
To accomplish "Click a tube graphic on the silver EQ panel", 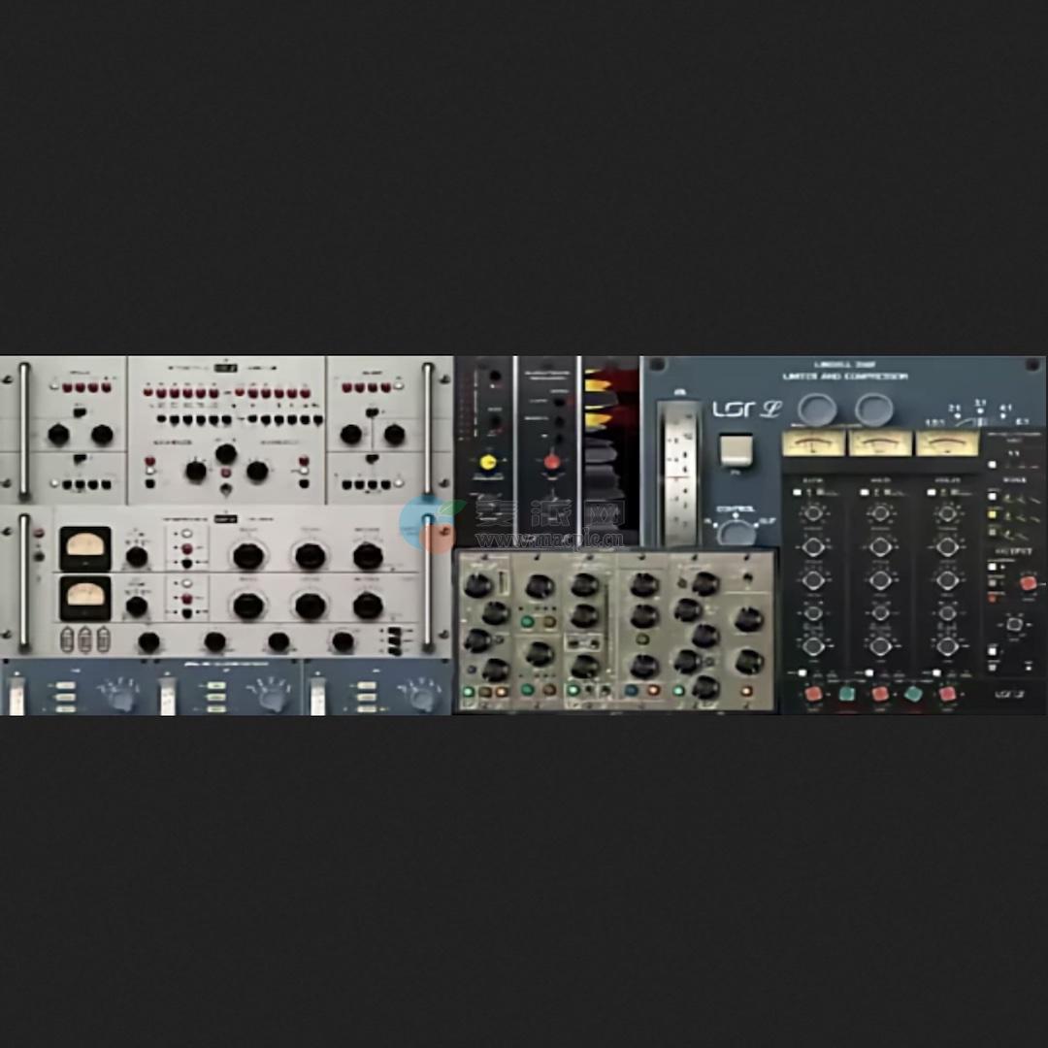I will (x=84, y=640).
